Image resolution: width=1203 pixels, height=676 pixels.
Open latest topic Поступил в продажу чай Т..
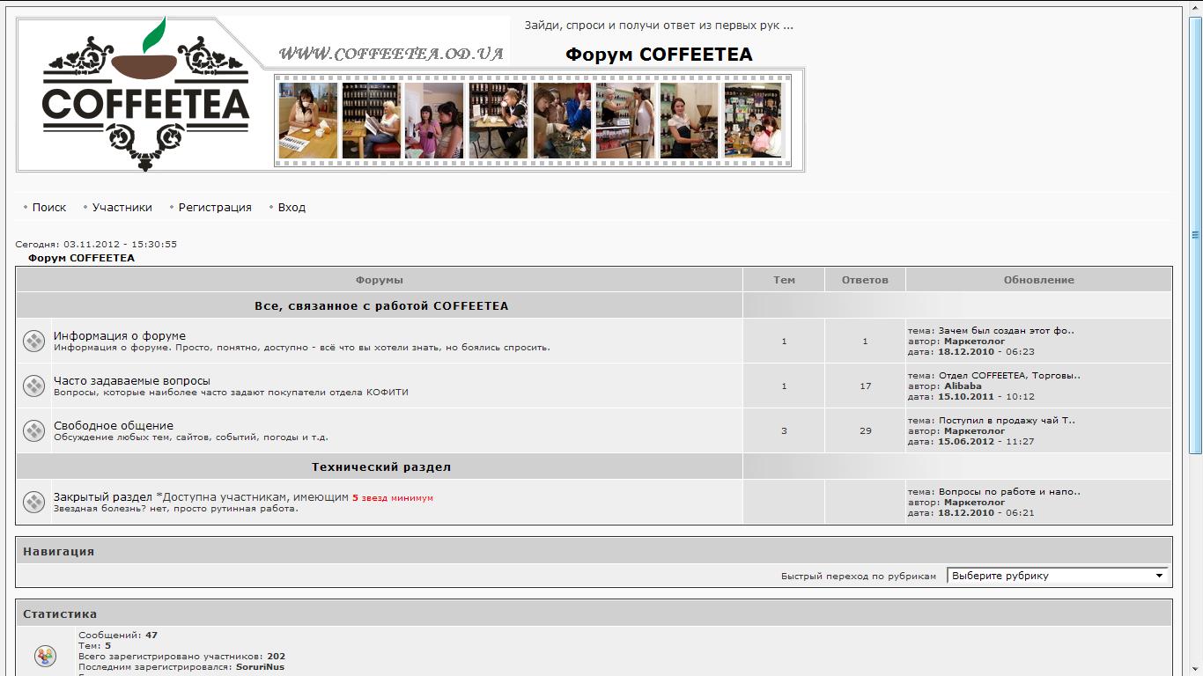tap(1007, 421)
